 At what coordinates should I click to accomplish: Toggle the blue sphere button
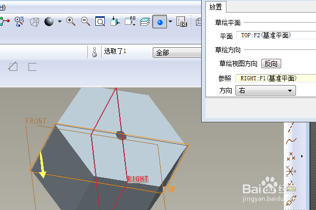[x=160, y=22]
